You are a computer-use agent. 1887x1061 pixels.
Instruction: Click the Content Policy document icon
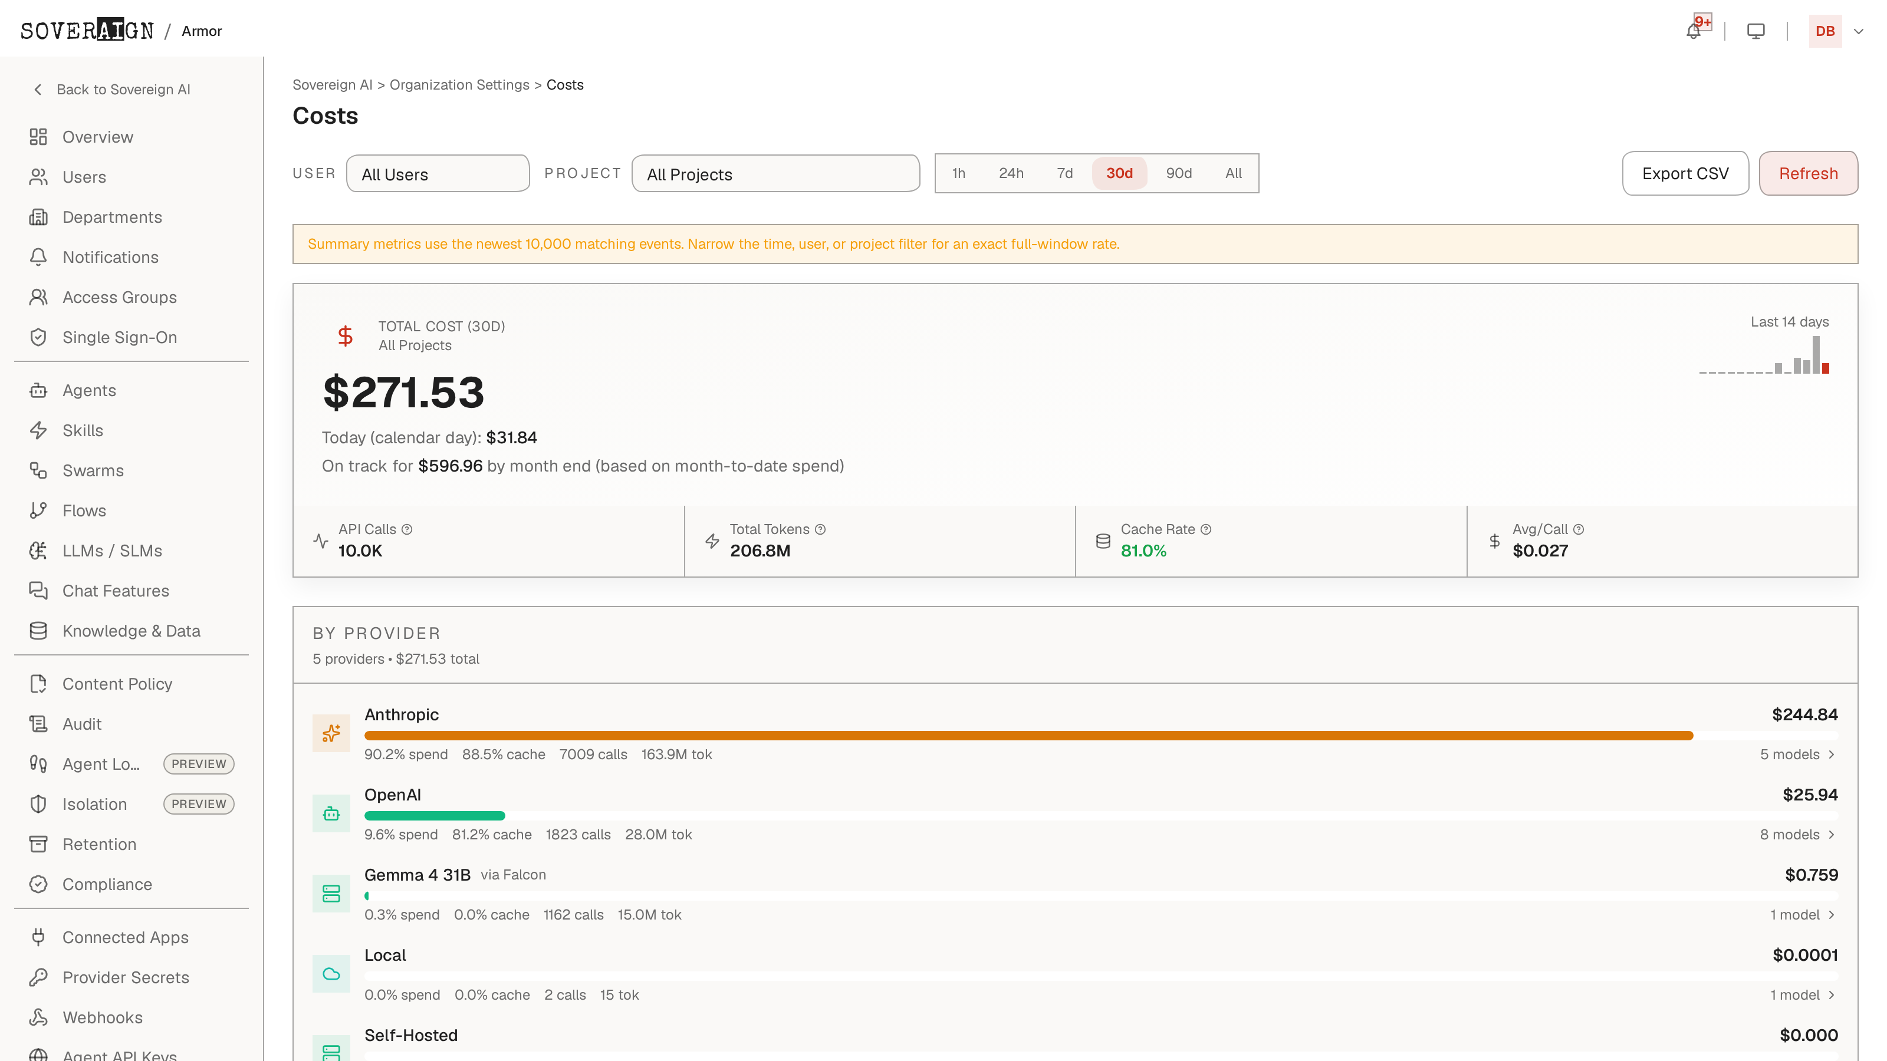pos(38,684)
